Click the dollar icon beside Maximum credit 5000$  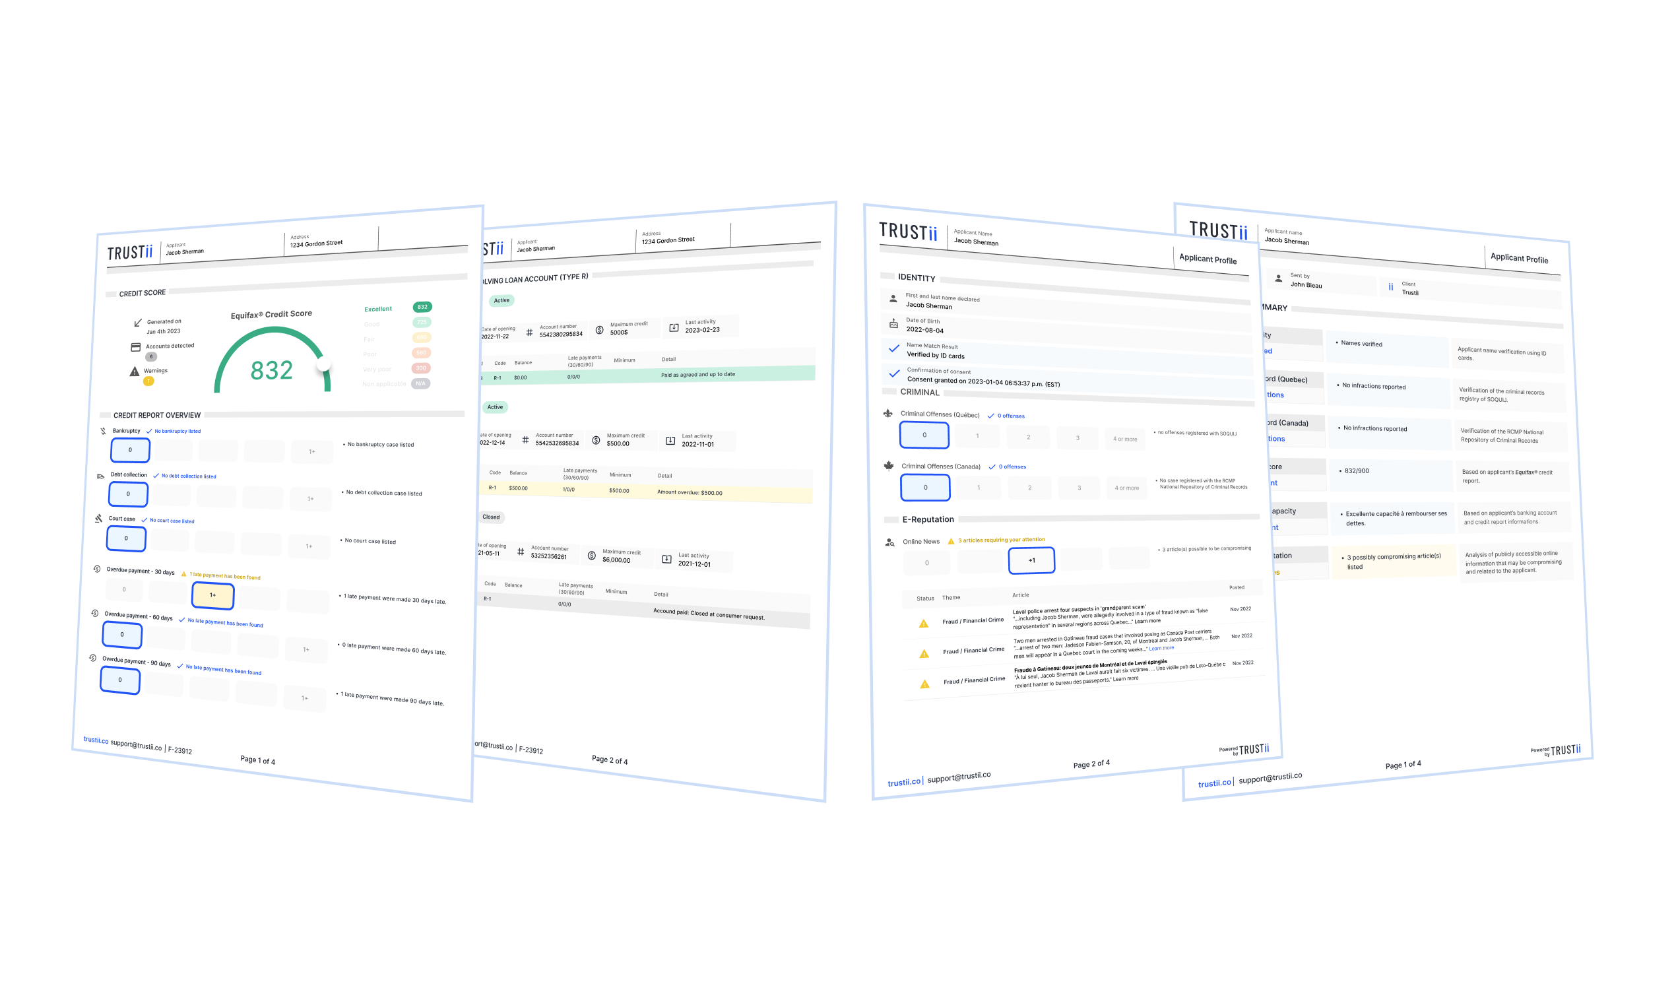[x=599, y=330]
